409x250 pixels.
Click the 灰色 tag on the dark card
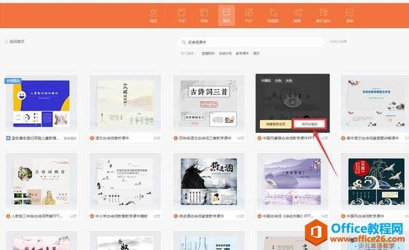click(x=288, y=81)
